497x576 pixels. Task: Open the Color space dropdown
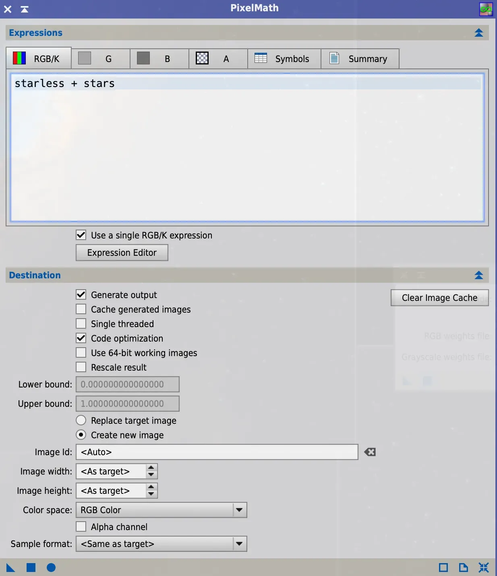240,510
